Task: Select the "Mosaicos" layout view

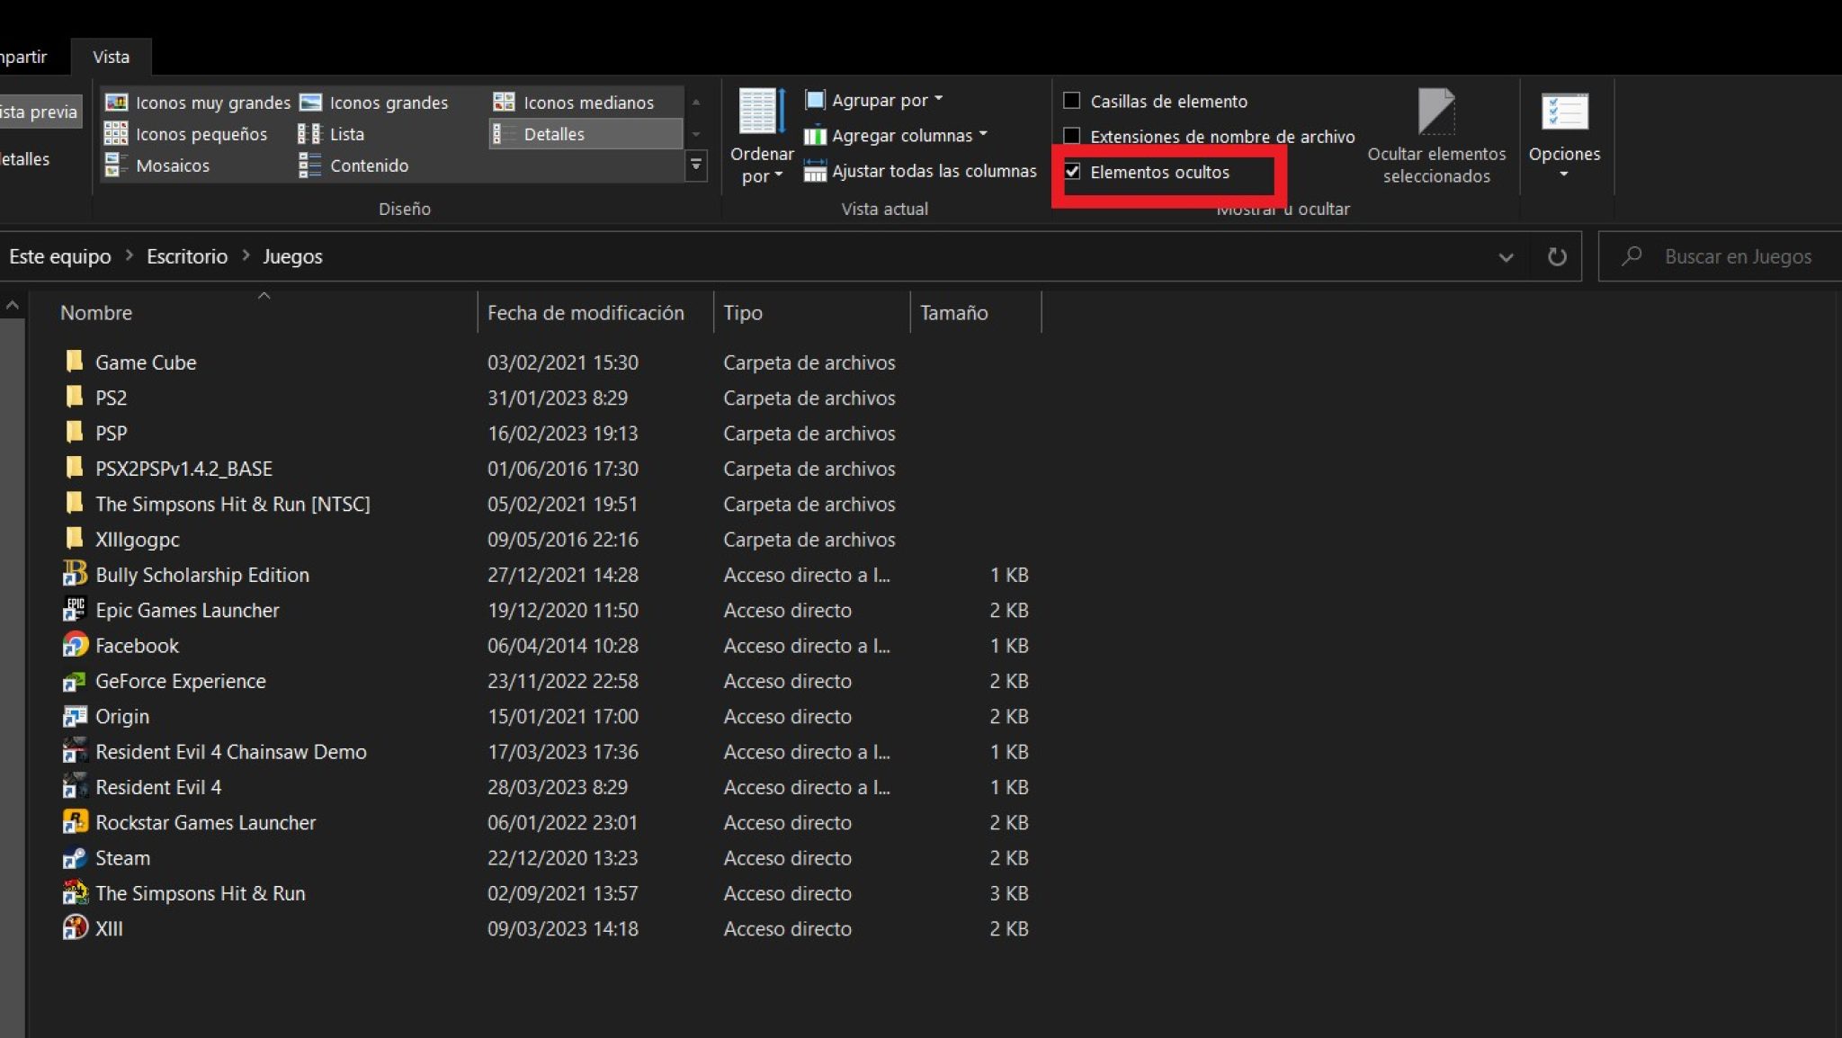Action: coord(174,166)
